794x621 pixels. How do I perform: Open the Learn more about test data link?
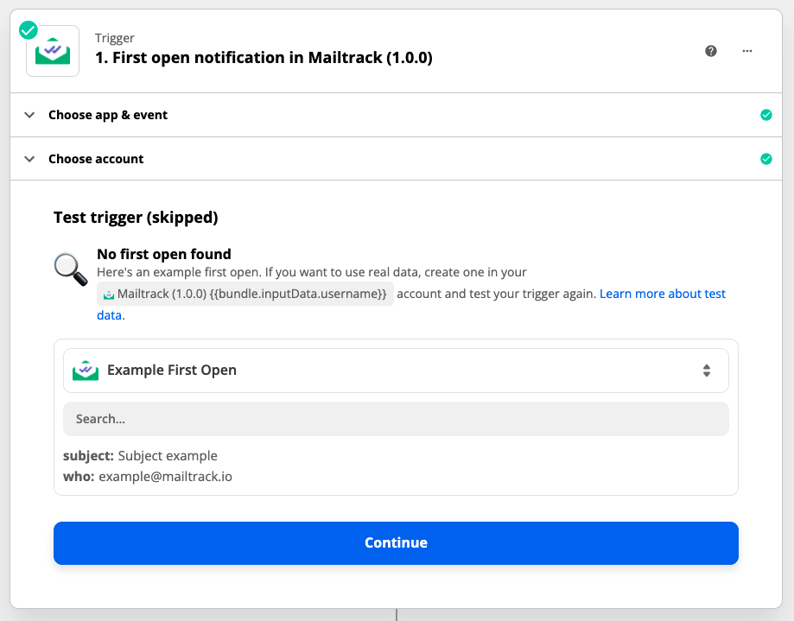(662, 294)
